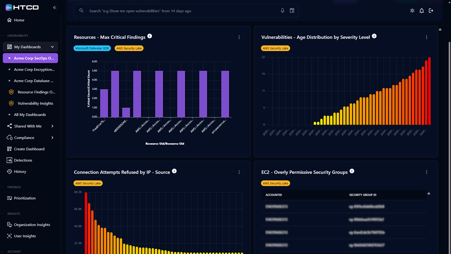Click the Create Dashboard icon
This screenshot has height=254, width=451.
pyautogui.click(x=10, y=149)
